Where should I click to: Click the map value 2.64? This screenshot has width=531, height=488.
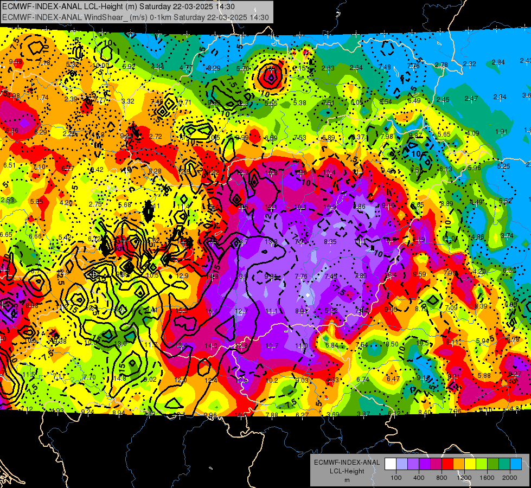356,68
